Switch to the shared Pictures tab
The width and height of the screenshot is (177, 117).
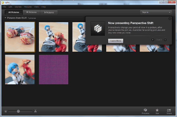tap(49, 12)
